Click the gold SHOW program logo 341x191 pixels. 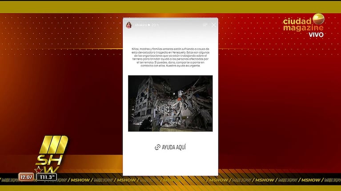(x=52, y=154)
